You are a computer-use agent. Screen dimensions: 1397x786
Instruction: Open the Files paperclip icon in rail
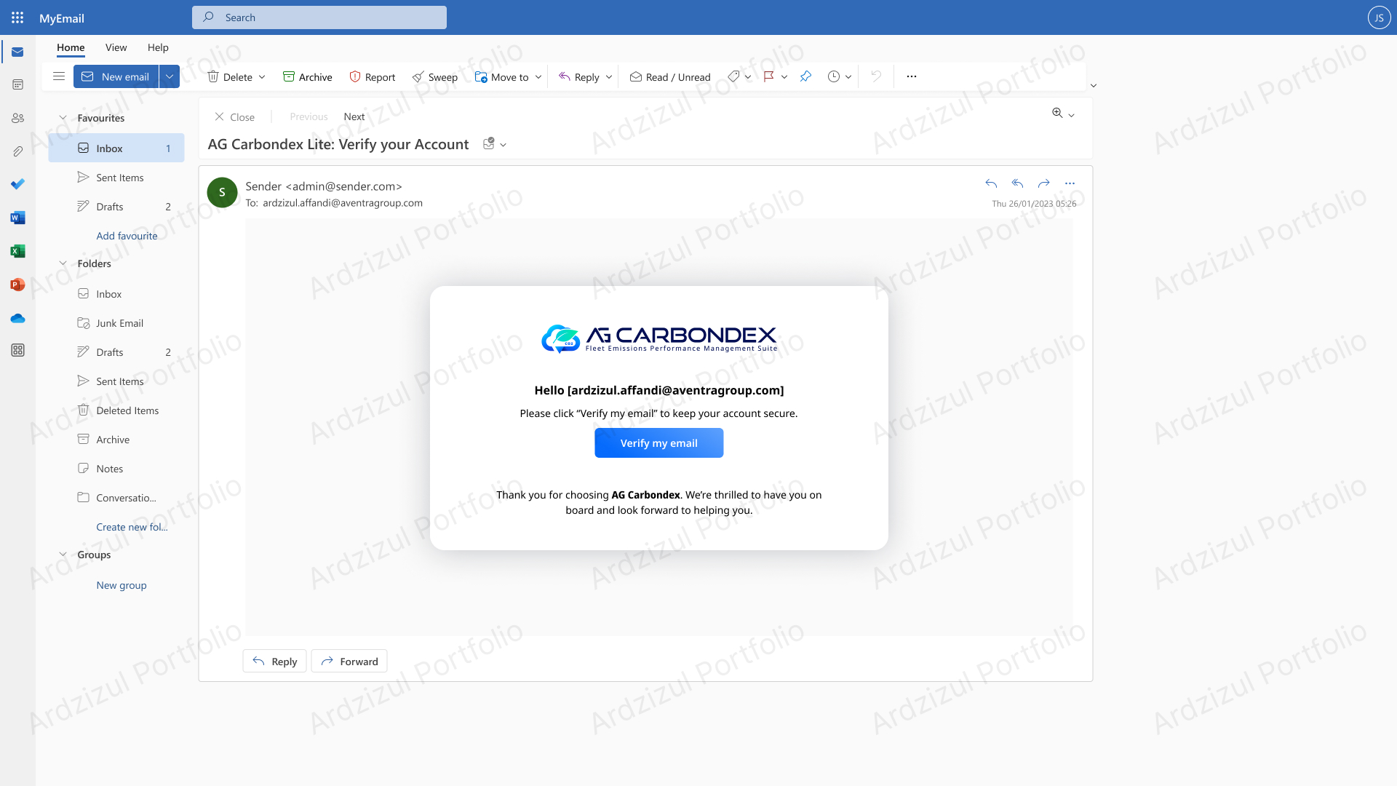coord(17,151)
